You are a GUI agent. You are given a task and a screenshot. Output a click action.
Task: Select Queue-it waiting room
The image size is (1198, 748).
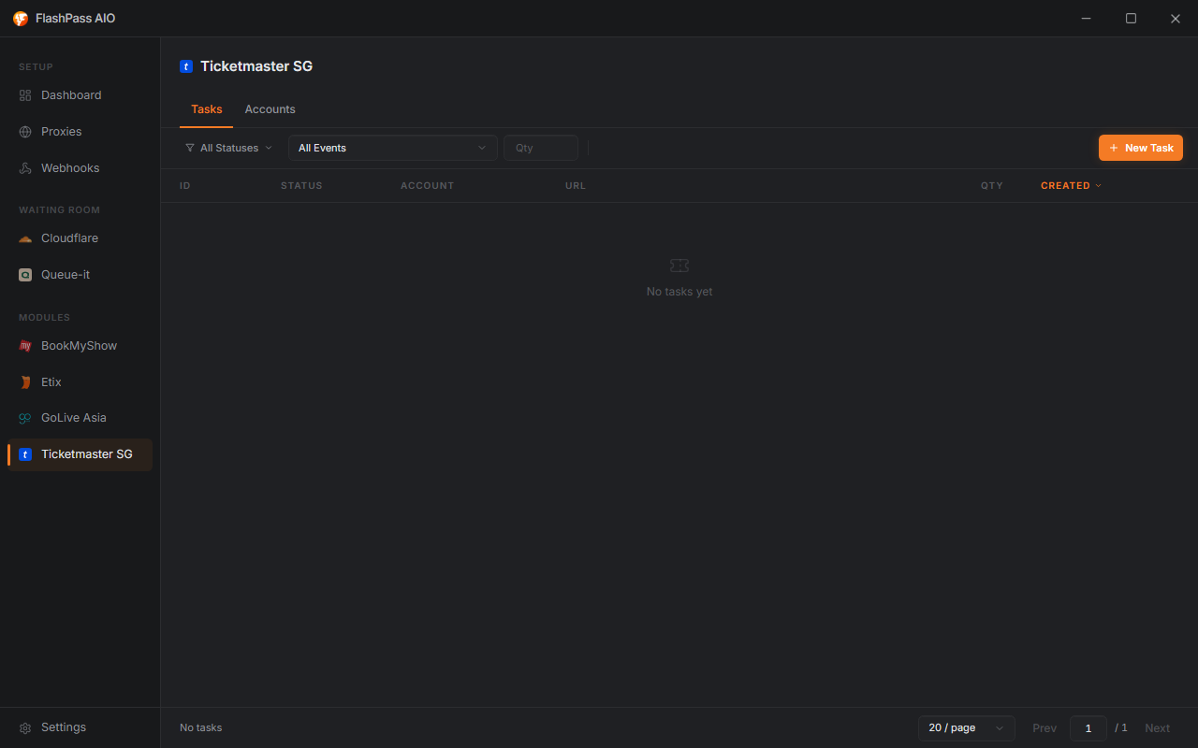pyautogui.click(x=80, y=275)
